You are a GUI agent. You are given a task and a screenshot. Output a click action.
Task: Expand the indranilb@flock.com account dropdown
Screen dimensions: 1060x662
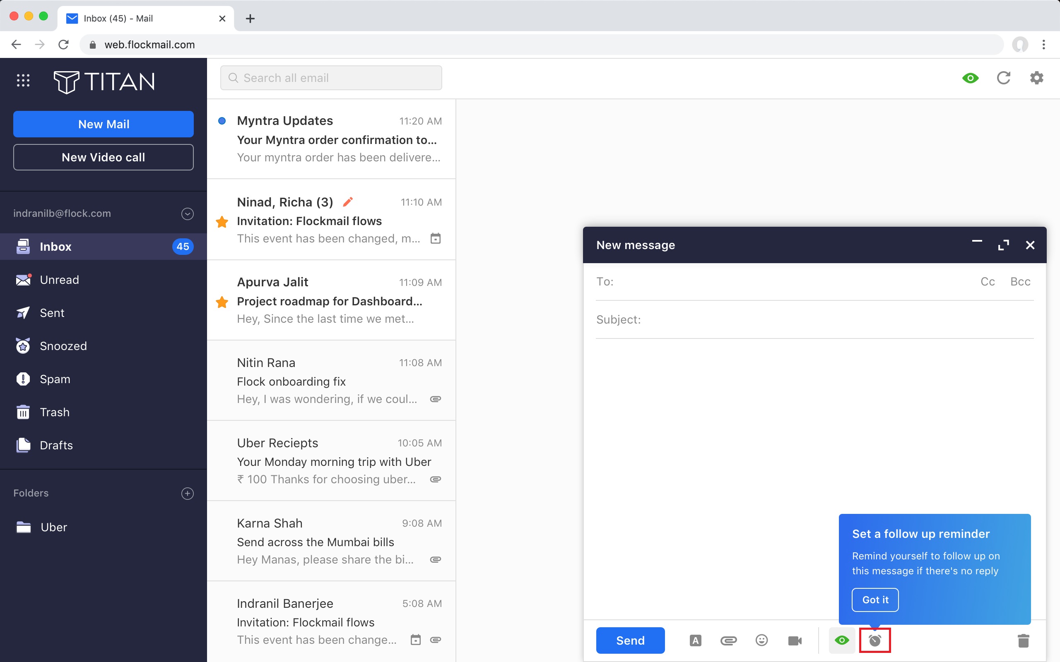click(x=188, y=213)
